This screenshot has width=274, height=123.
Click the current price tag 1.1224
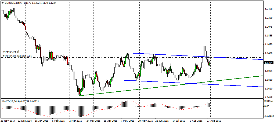tap(268, 63)
